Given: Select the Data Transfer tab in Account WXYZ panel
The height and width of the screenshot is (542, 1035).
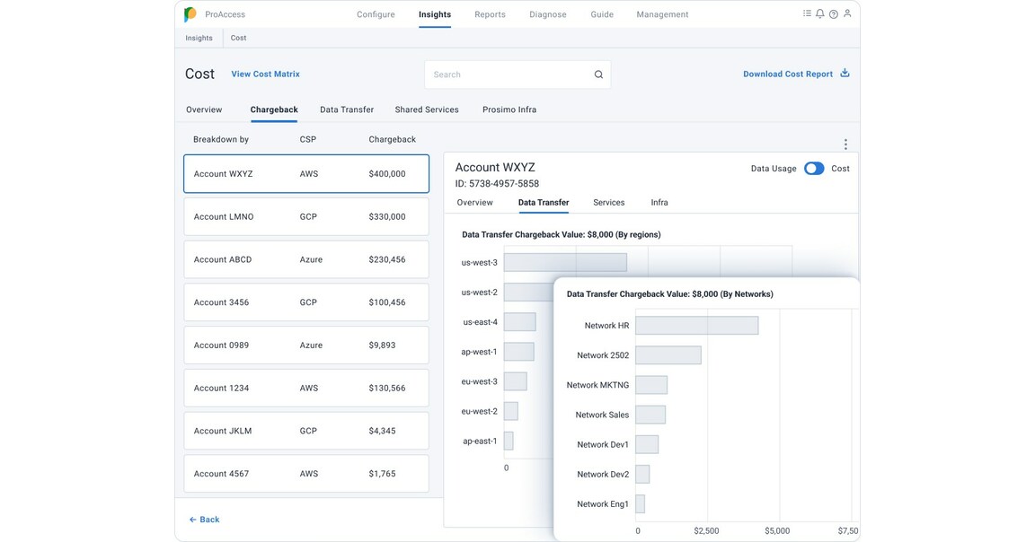Looking at the screenshot, I should coord(544,201).
